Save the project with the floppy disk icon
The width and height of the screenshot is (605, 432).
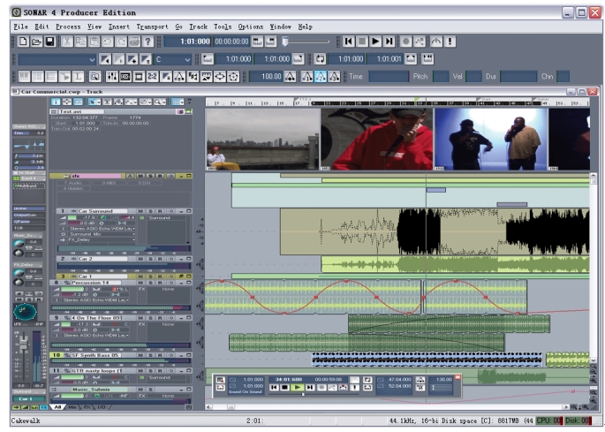(x=49, y=42)
